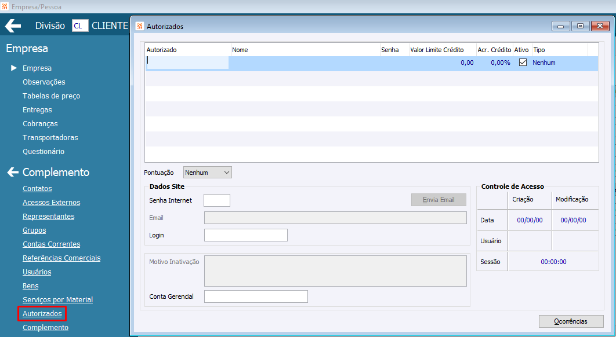Click the Autorizado column header
This screenshot has width=616, height=337.
[188, 50]
